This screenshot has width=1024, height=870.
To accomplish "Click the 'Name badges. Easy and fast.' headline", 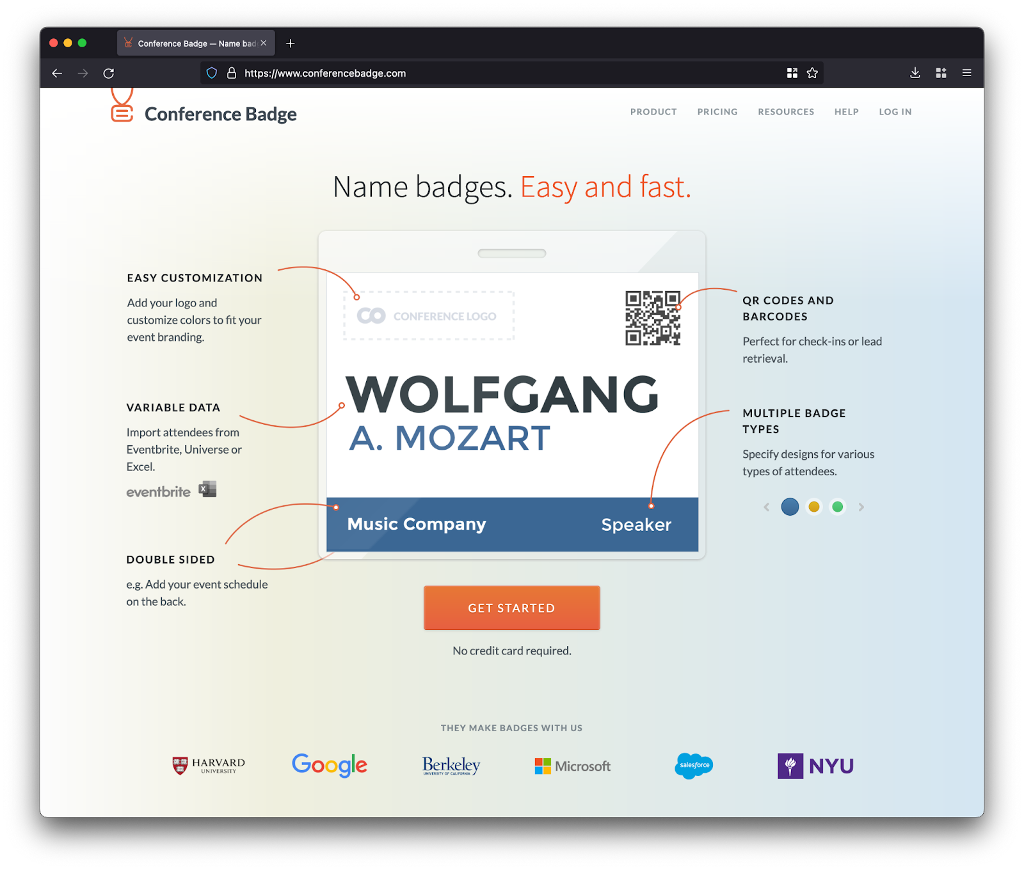I will (x=512, y=187).
